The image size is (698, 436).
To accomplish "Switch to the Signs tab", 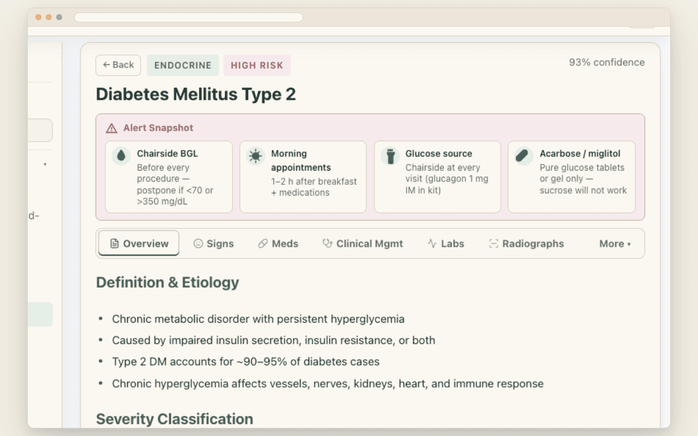I will coord(214,244).
